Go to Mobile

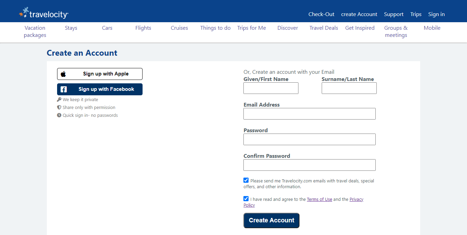click(432, 28)
